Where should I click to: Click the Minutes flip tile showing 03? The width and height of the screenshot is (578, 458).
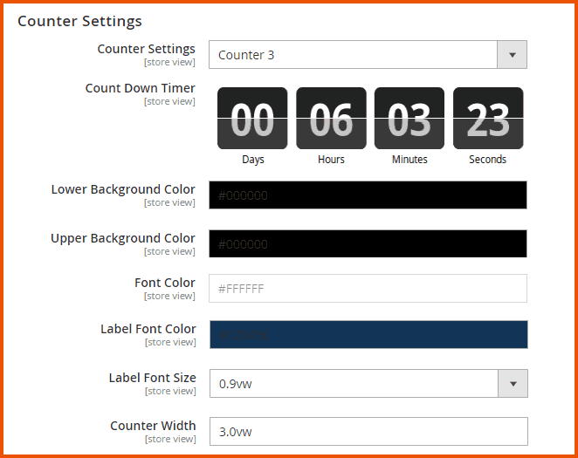pyautogui.click(x=409, y=119)
